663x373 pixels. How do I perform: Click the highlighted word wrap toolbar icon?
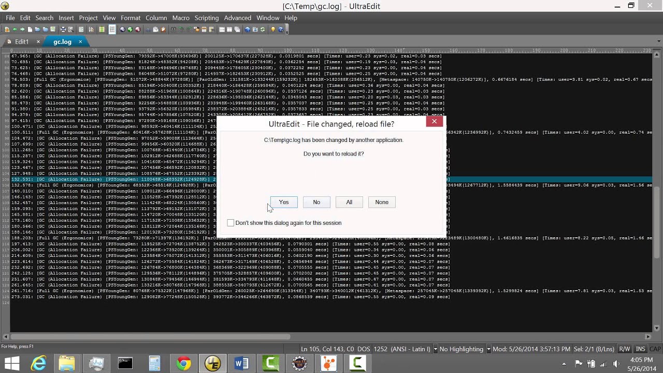point(112,30)
